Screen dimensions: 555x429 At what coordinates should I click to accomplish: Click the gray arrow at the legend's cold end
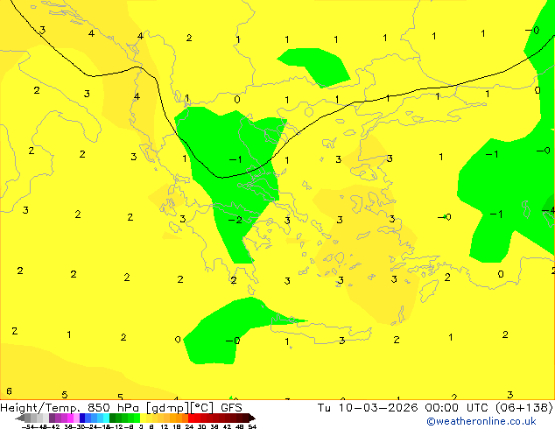coord(20,418)
